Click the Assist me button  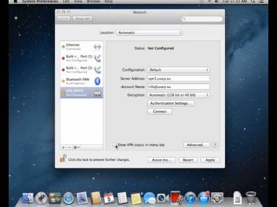click(162, 160)
